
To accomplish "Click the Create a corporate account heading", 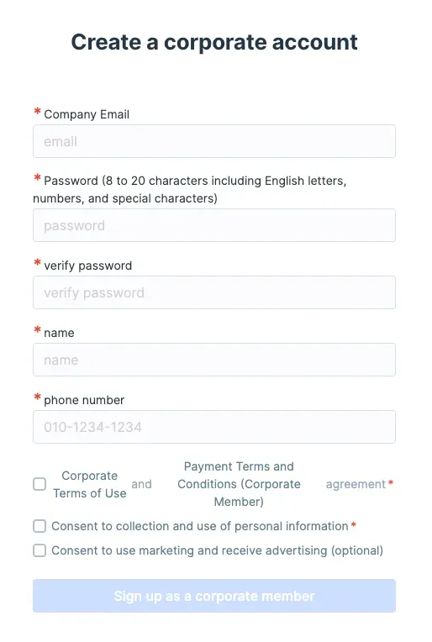I will click(x=214, y=42).
